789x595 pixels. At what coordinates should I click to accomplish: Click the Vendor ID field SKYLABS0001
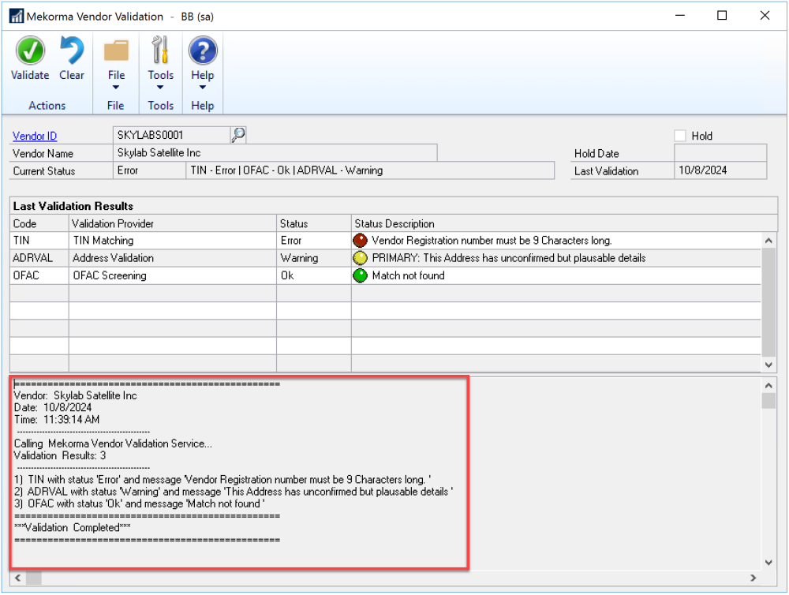point(171,135)
